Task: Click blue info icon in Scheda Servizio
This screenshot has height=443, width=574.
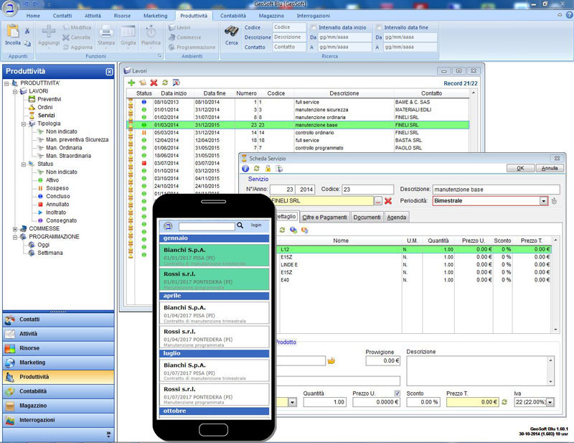Action: point(245,169)
